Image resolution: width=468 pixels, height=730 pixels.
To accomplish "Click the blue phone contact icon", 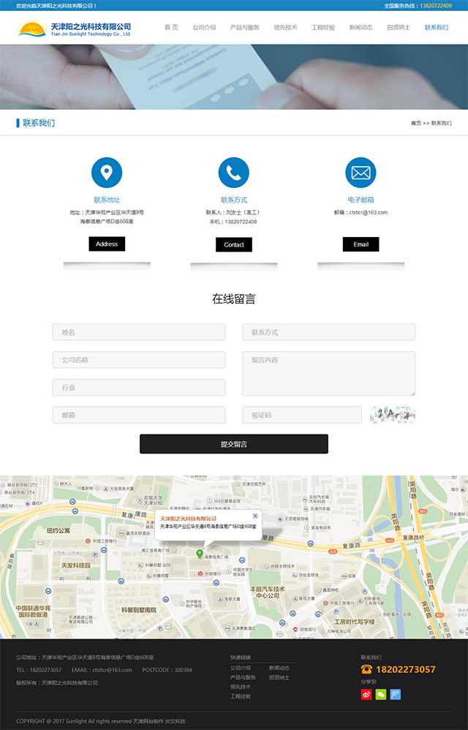I will [x=234, y=173].
